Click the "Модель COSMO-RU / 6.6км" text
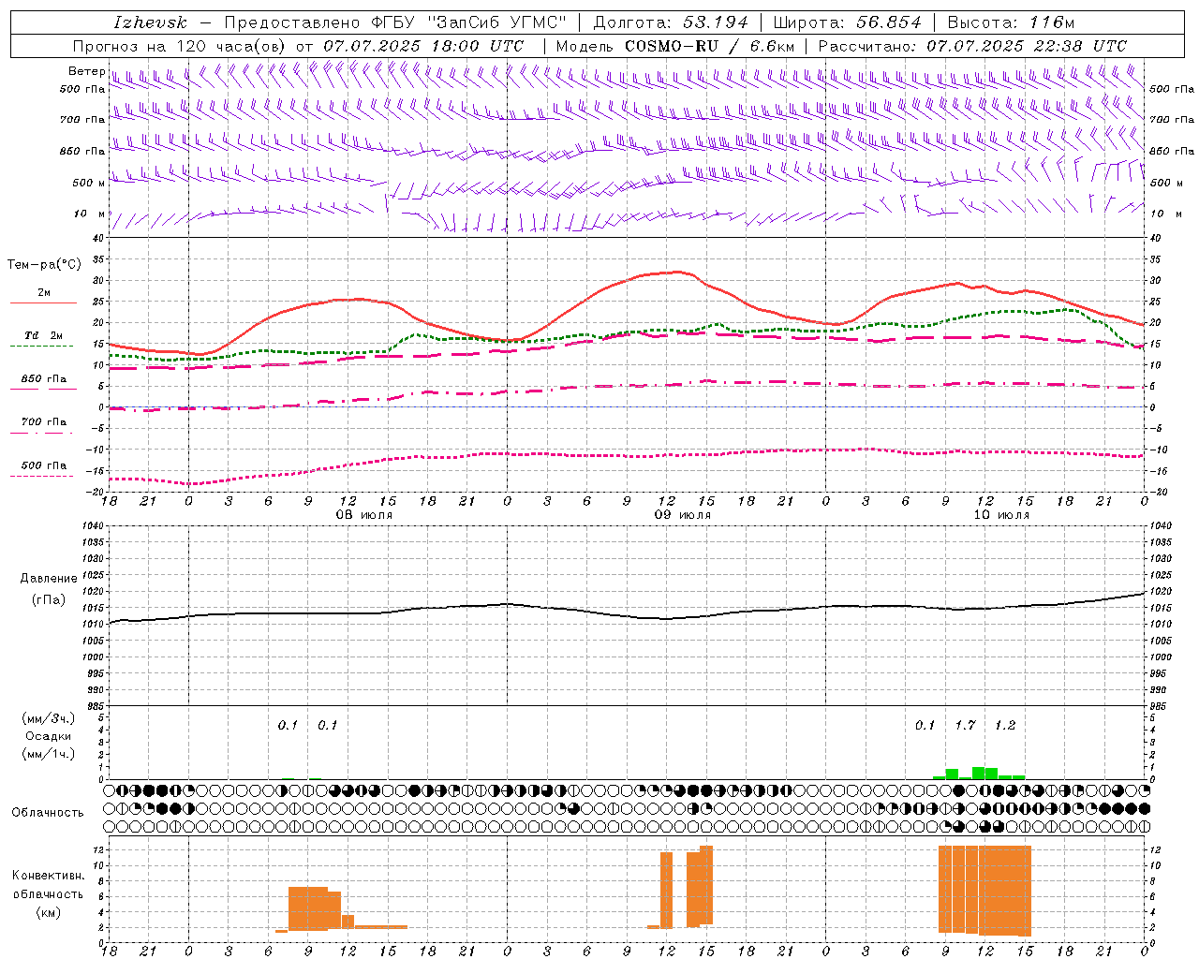 (x=675, y=46)
